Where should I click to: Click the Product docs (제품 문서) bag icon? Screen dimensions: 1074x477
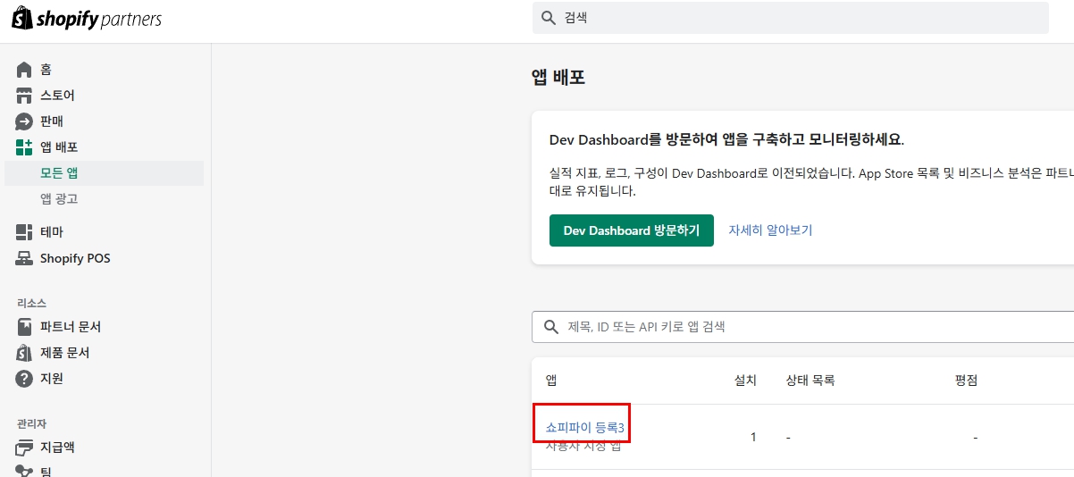pos(24,353)
